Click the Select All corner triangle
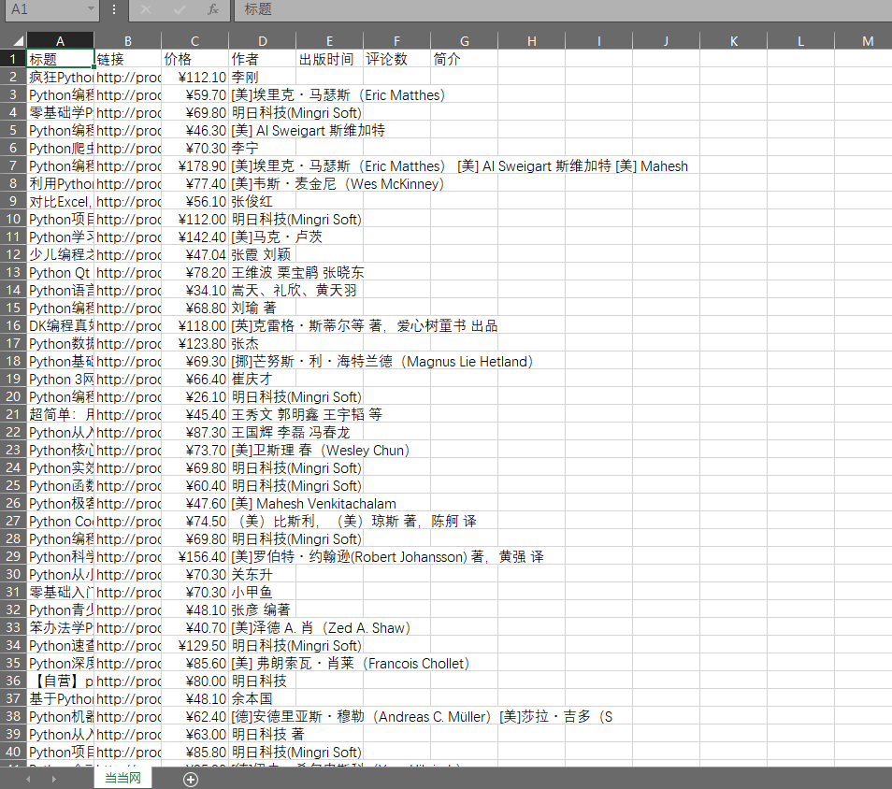The width and height of the screenshot is (892, 789). (x=18, y=41)
